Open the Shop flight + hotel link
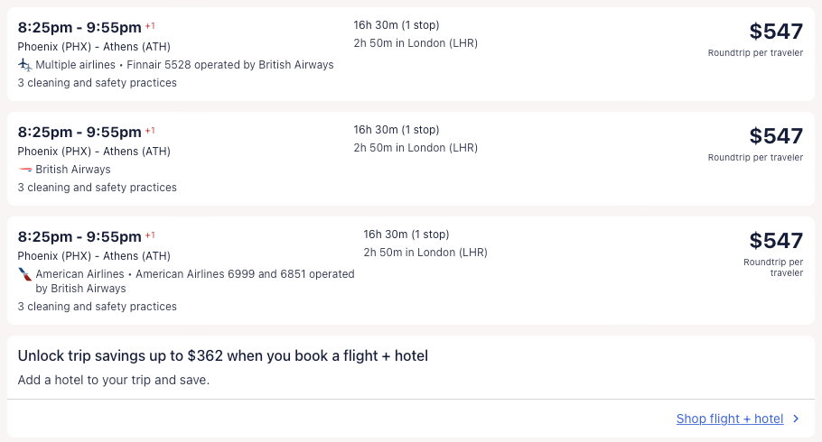Viewport: 822px width, 442px height. 729,419
